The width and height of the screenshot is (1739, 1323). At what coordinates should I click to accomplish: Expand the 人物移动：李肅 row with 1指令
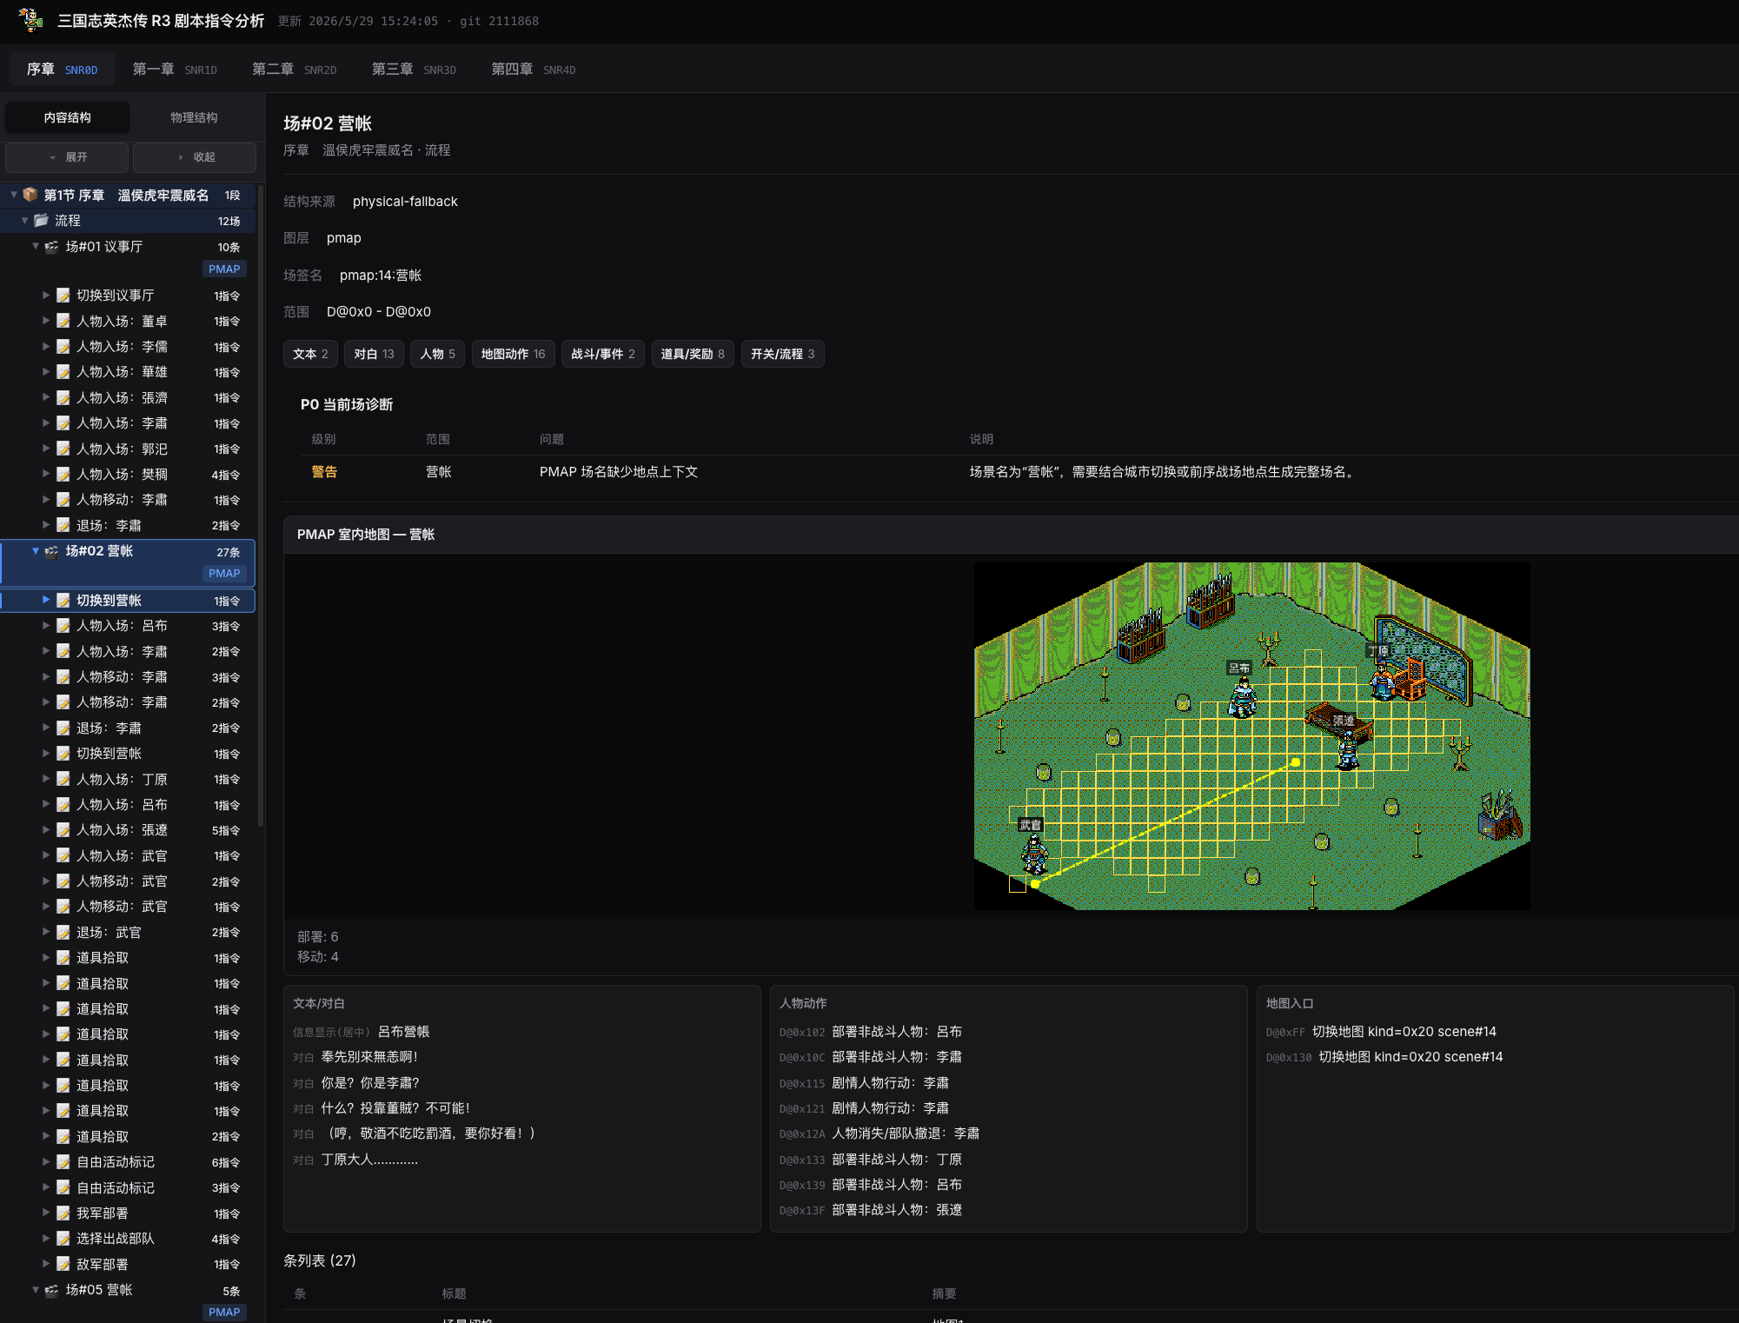[x=46, y=499]
